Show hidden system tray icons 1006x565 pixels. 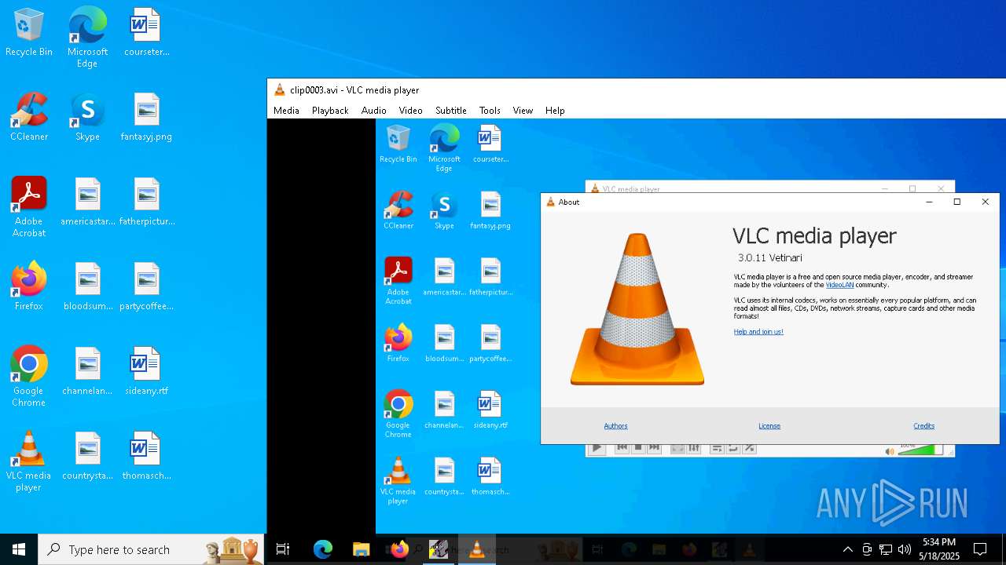[847, 549]
